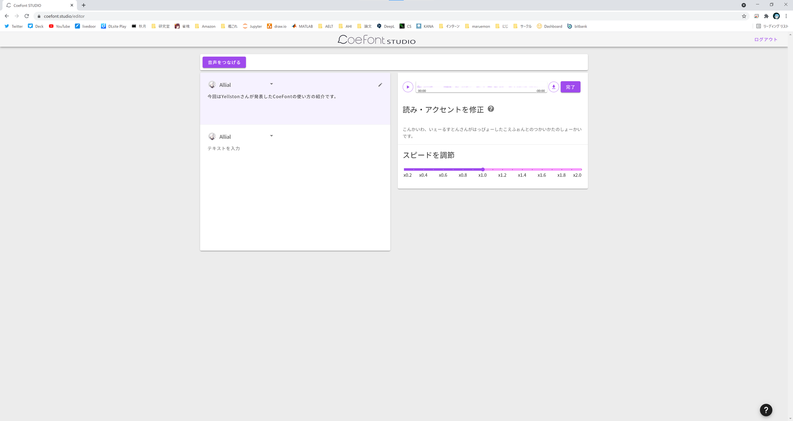This screenshot has width=793, height=421.
Task: Bookmark this page with the star icon
Action: [744, 16]
